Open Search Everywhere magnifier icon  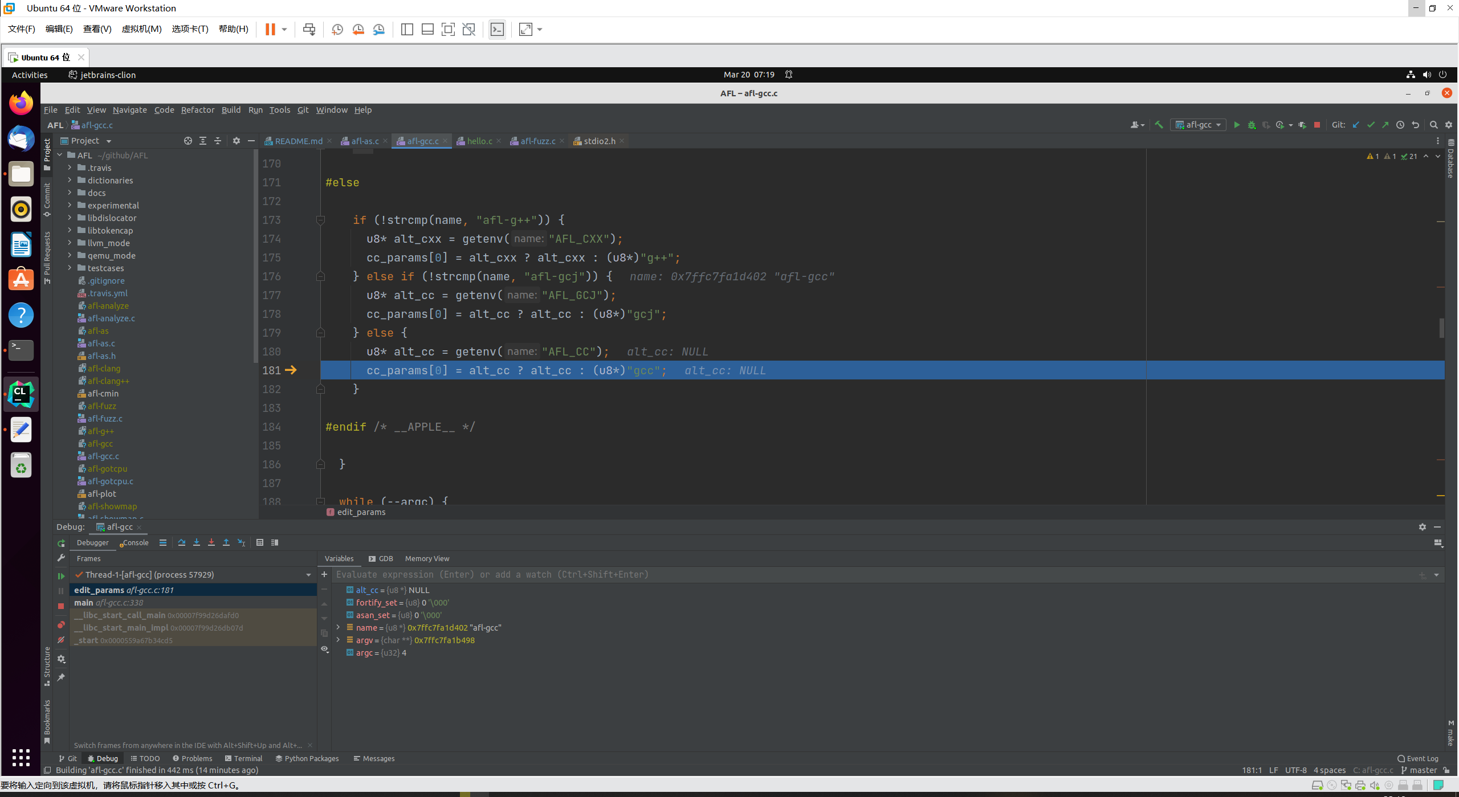(x=1434, y=125)
